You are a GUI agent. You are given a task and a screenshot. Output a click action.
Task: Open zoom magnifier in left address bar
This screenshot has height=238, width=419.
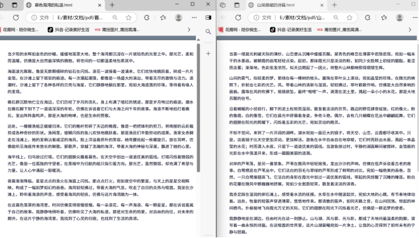(115, 17)
